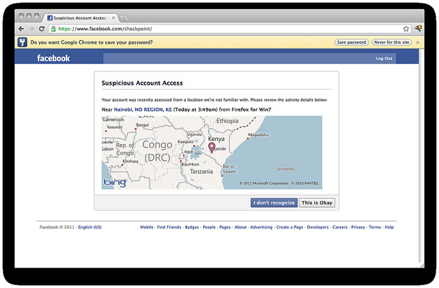Open the Careers footer link
This screenshot has width=439, height=288.
tap(340, 227)
